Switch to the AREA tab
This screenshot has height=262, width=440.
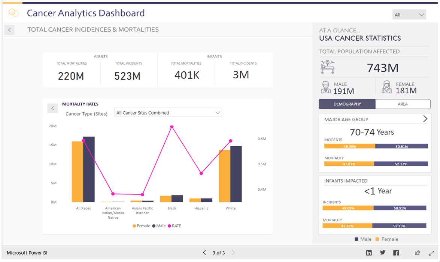click(x=403, y=104)
